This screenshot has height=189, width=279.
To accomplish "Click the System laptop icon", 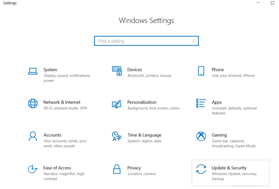I will [33, 71].
